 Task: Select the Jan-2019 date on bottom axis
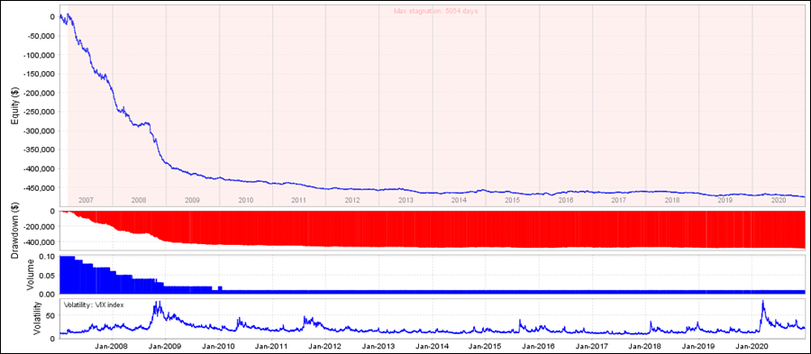point(699,346)
